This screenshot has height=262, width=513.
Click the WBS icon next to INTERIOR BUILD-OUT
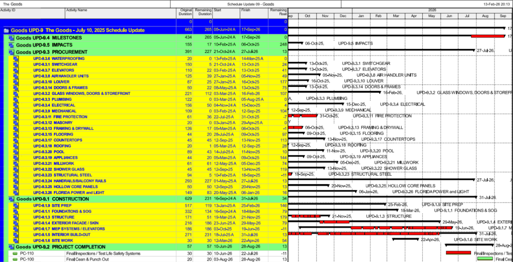click(x=16, y=234)
